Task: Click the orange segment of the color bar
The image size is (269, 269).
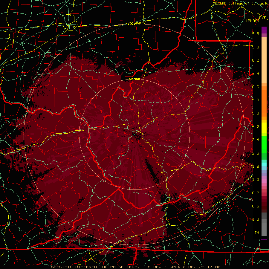Action: (x=264, y=103)
